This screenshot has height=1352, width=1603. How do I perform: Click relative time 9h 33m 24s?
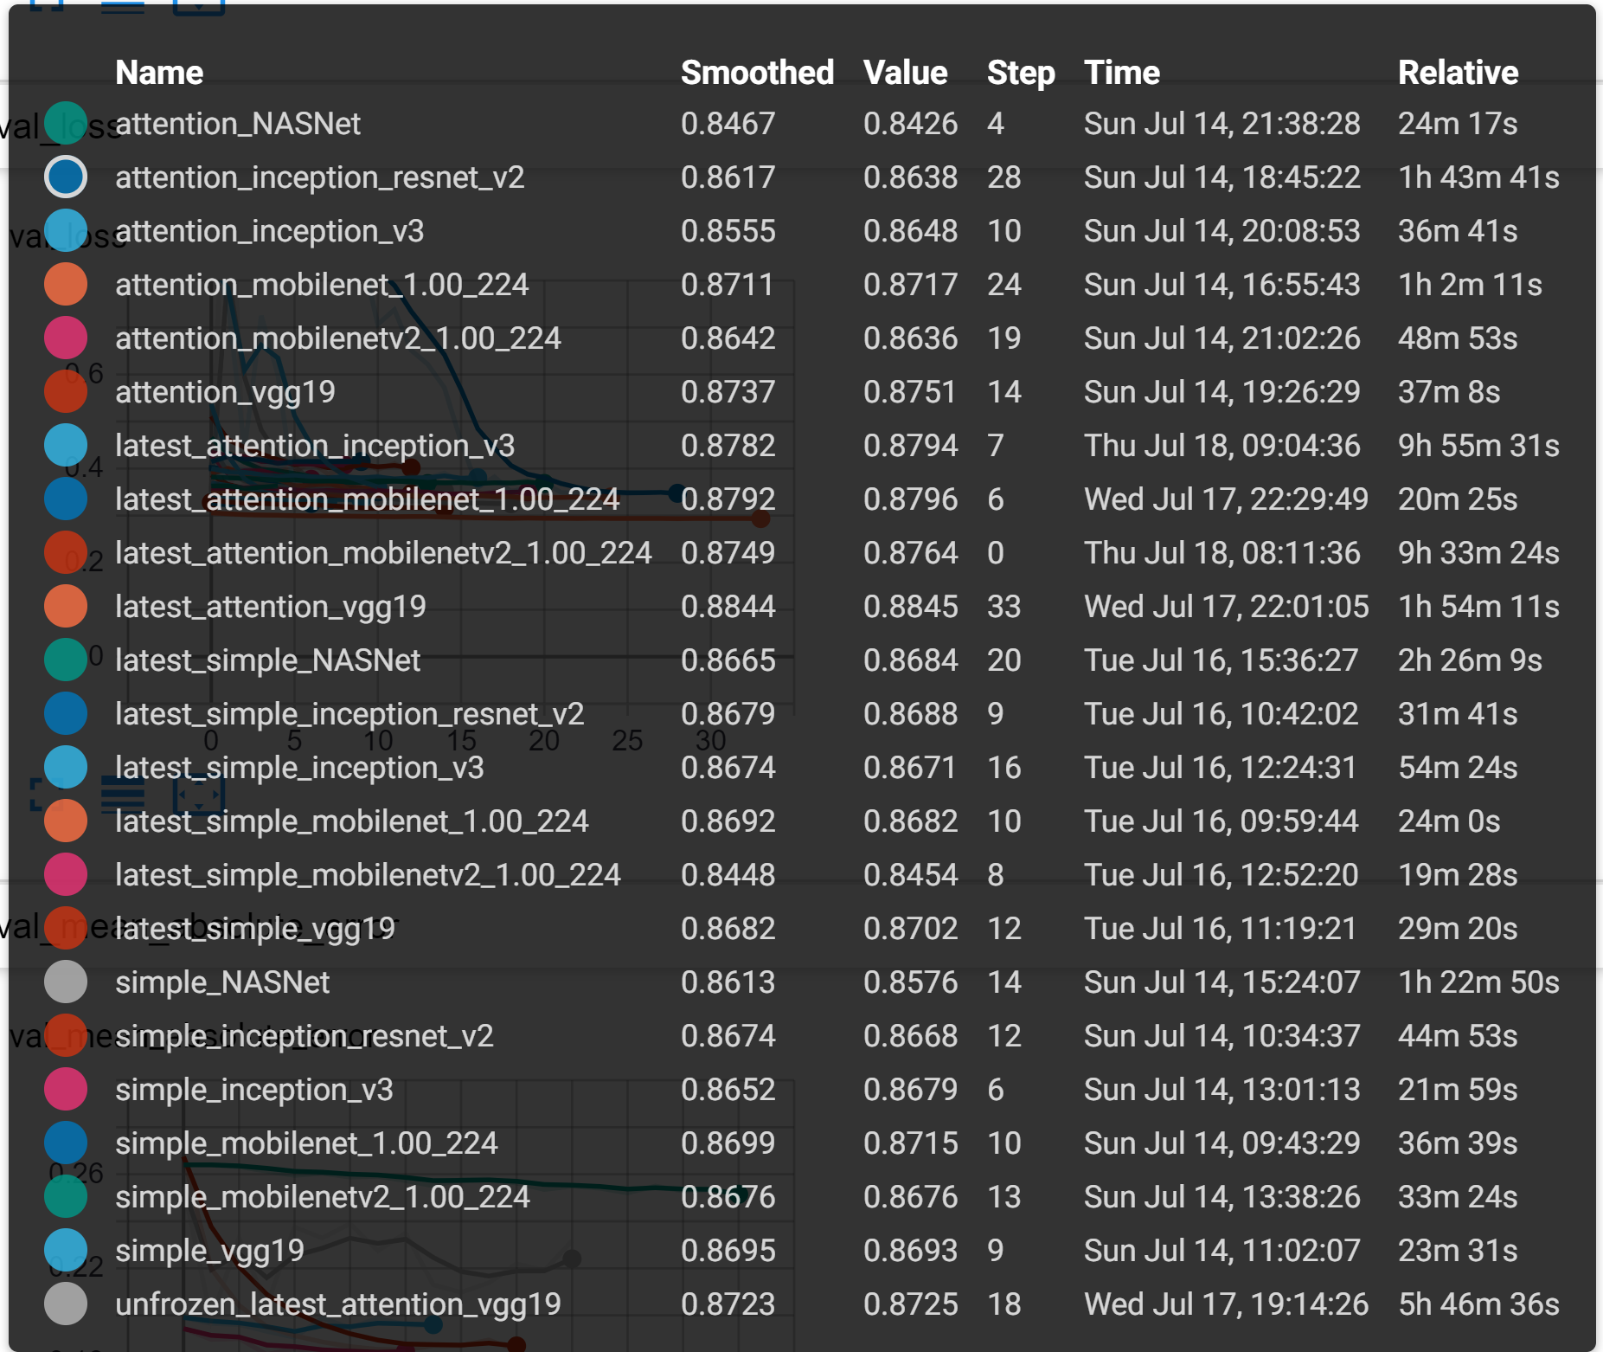(x=1478, y=553)
